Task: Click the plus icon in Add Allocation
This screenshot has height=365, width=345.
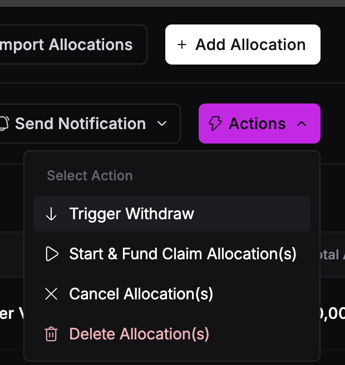Action: [181, 45]
